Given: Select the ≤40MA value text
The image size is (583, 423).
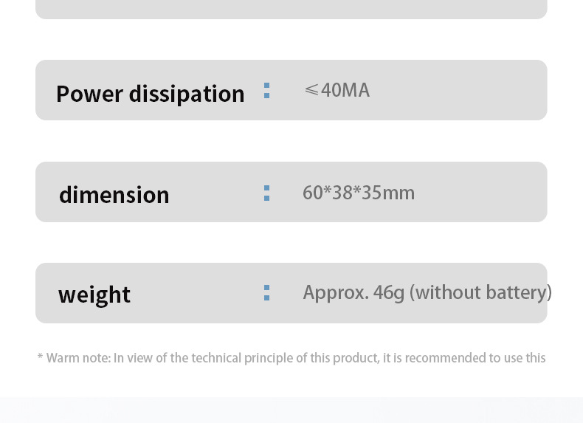Looking at the screenshot, I should (337, 90).
